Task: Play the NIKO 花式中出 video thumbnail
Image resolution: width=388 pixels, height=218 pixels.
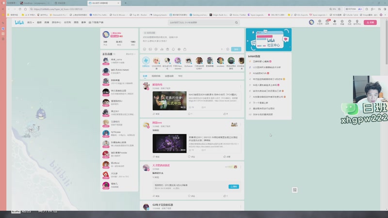Action: click(169, 101)
